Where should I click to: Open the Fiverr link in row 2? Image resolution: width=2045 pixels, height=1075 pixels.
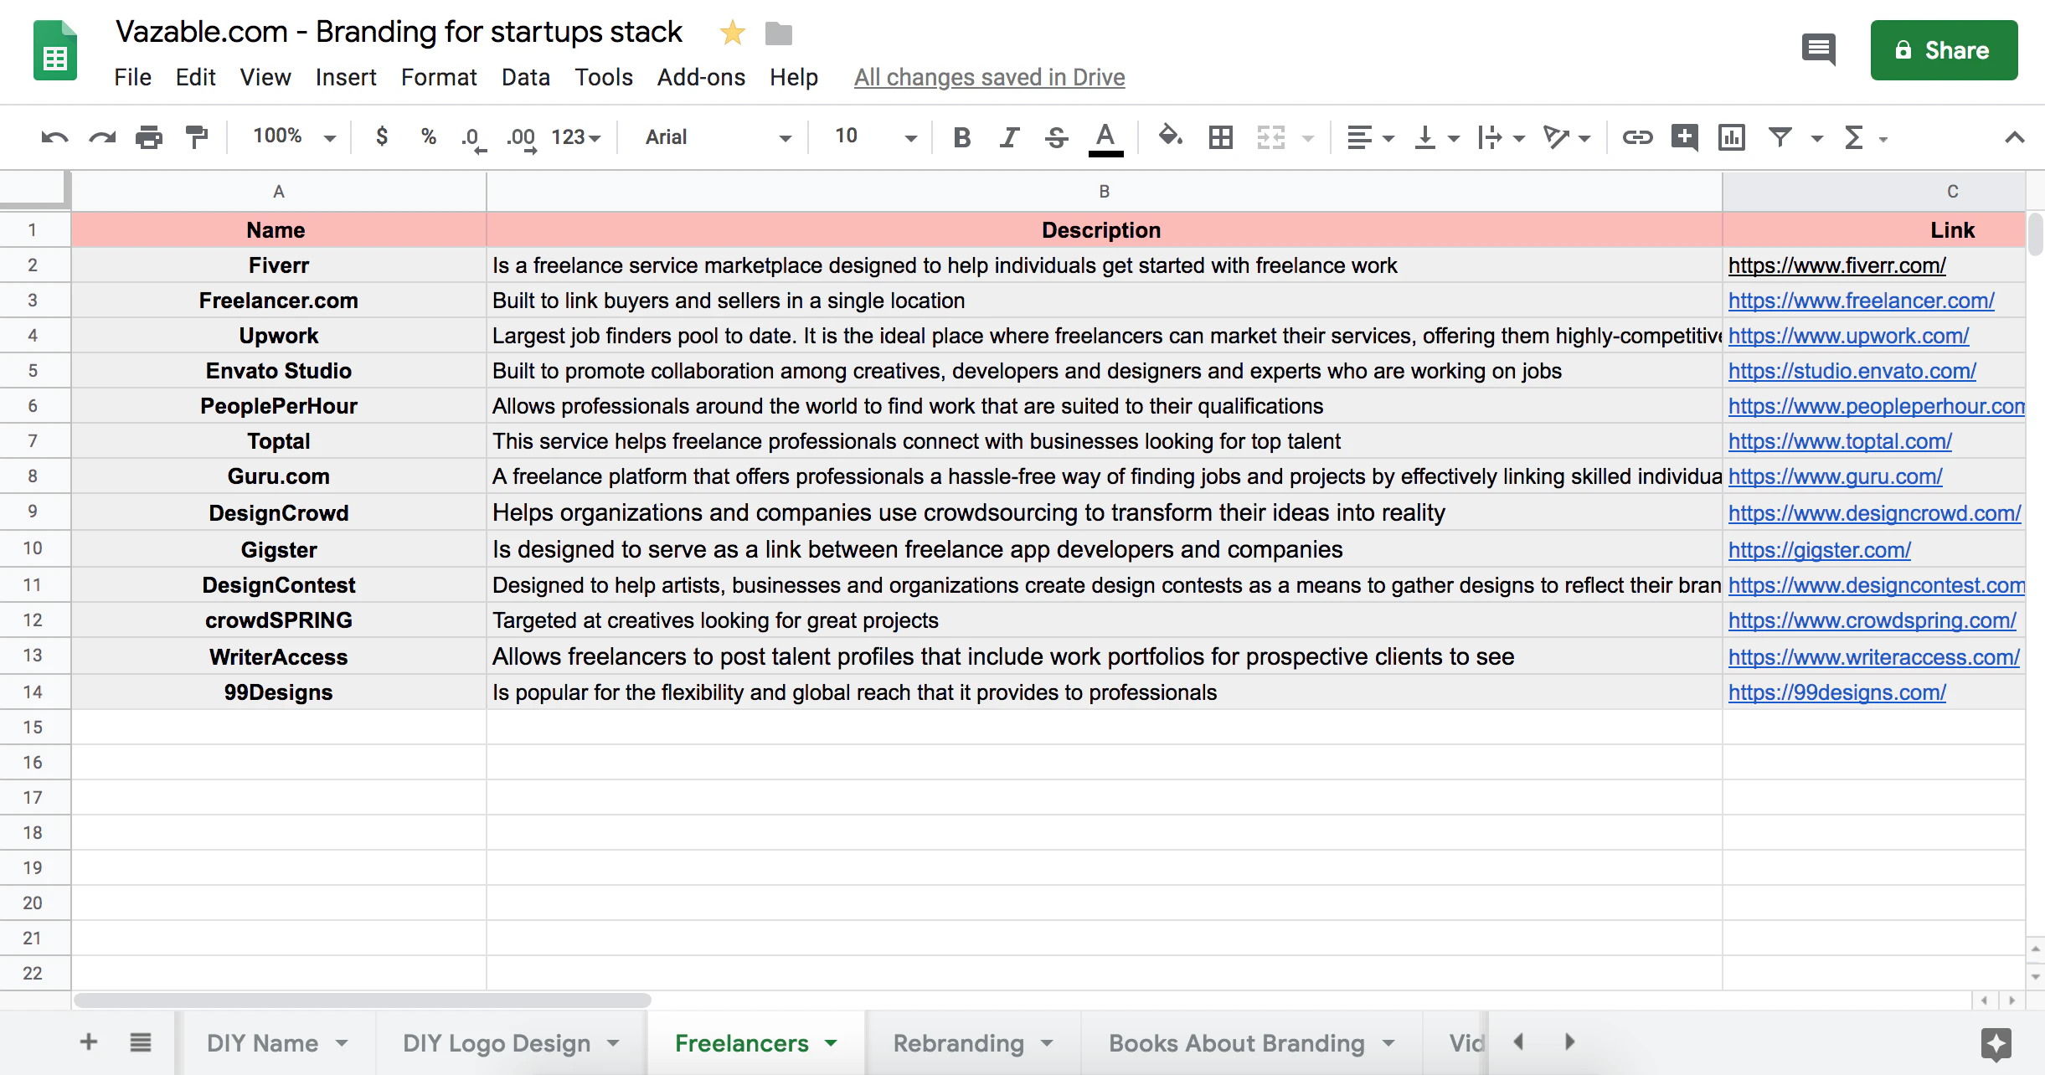coord(1836,265)
